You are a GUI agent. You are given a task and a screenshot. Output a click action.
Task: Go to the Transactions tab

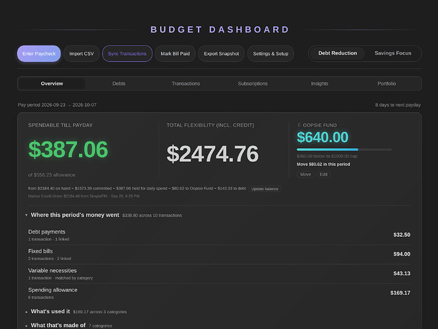click(185, 84)
